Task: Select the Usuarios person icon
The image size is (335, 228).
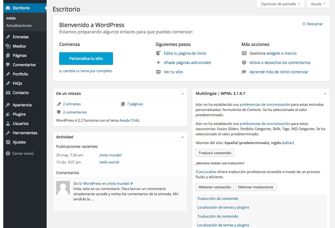Action: click(8, 123)
